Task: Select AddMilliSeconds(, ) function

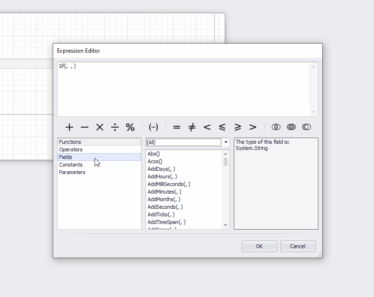Action: point(183,185)
